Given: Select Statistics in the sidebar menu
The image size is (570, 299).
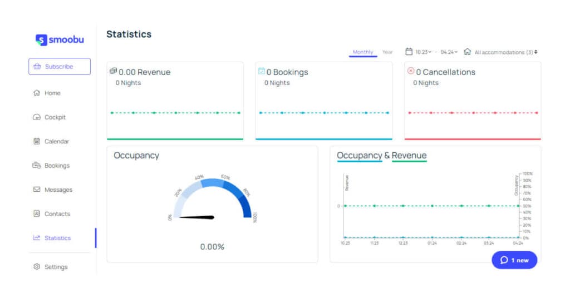Looking at the screenshot, I should pos(58,238).
